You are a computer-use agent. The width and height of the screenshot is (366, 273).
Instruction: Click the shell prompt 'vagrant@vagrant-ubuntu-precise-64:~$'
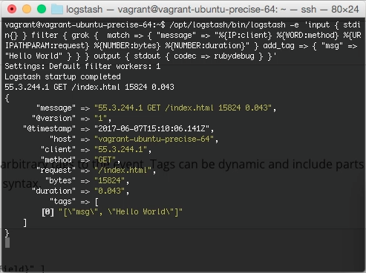(85, 24)
